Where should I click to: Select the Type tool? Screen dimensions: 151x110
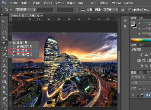(4, 104)
